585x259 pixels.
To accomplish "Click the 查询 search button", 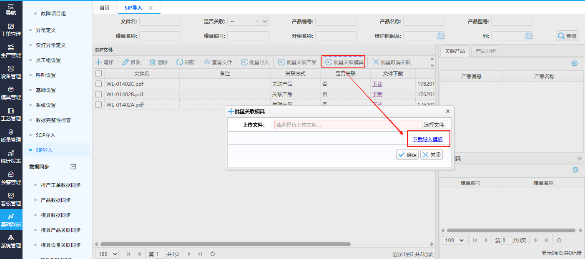I will [567, 36].
